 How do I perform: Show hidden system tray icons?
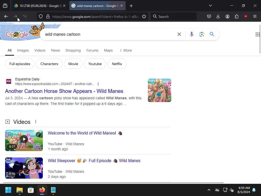coord(209,190)
